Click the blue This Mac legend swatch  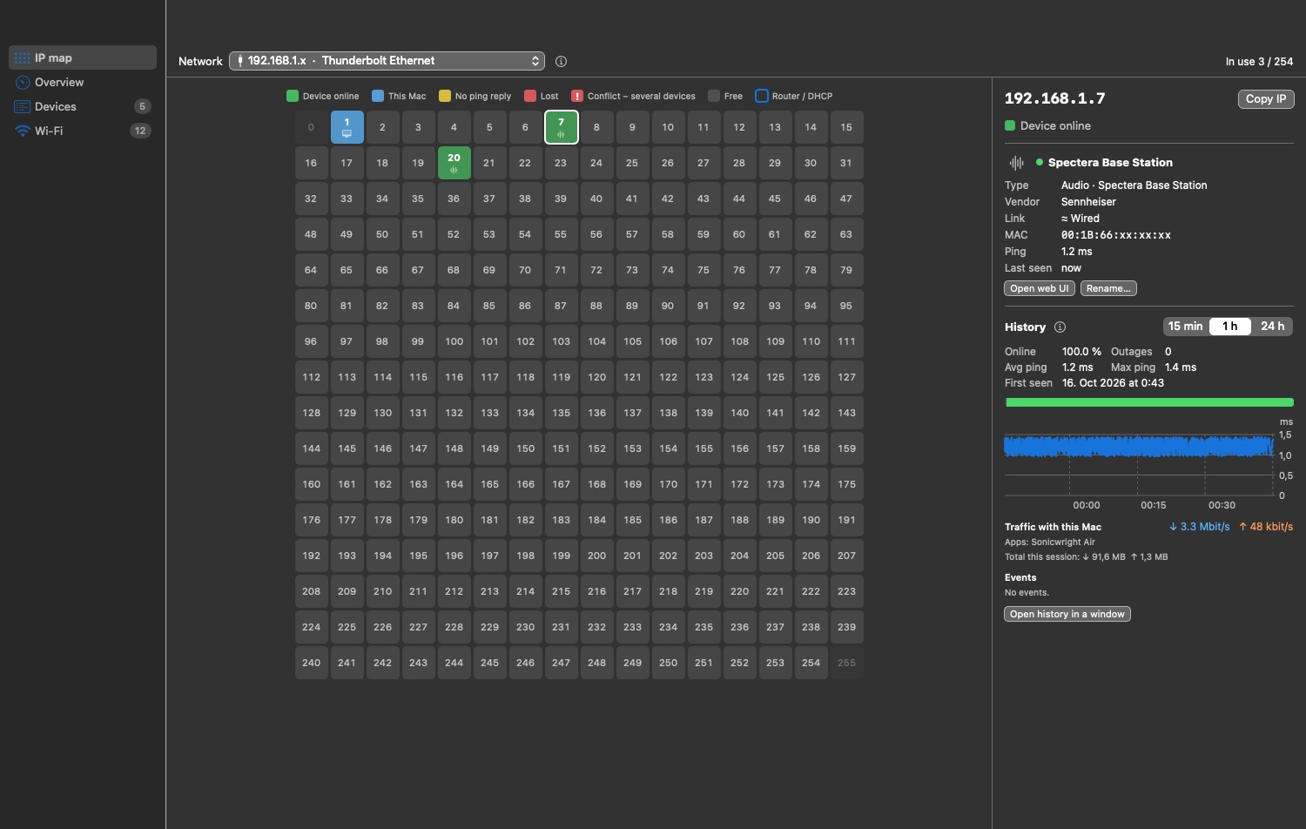(378, 96)
